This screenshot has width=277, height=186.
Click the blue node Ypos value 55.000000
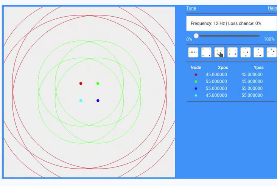coord(252,88)
